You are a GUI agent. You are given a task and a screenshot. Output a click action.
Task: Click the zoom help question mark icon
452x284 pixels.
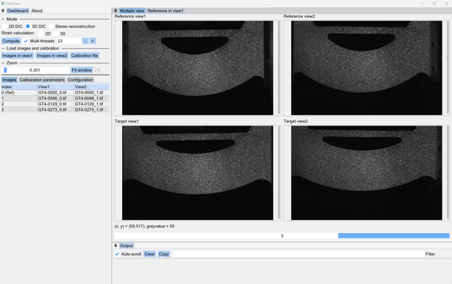click(97, 70)
